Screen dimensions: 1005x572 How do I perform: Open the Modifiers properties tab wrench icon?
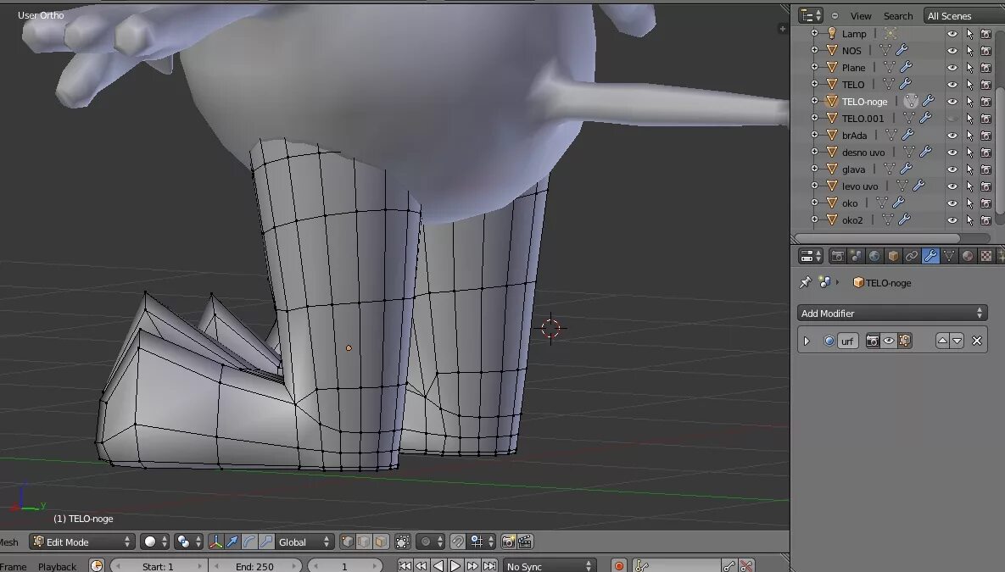coord(930,256)
